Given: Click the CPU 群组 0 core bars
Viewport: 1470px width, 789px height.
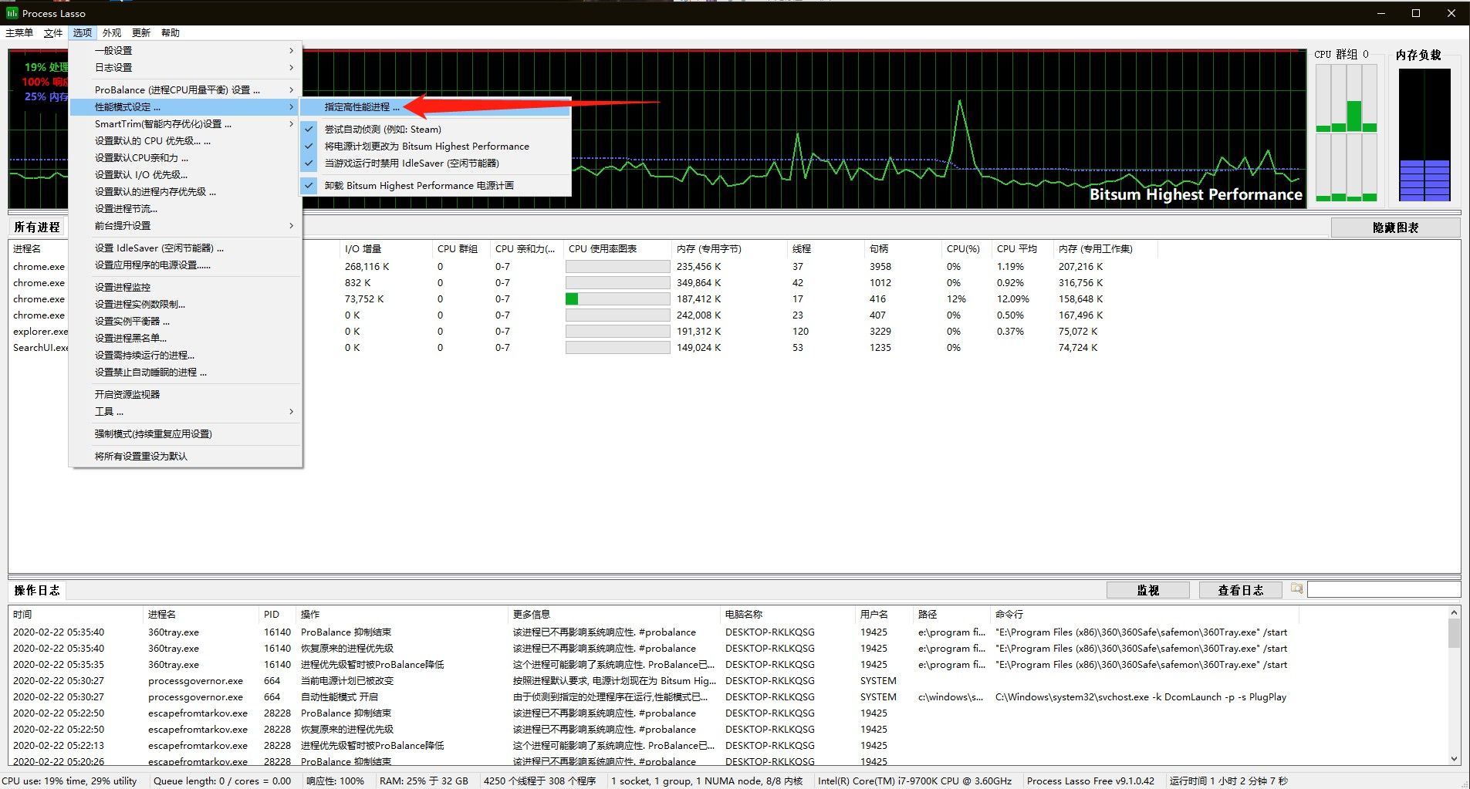Looking at the screenshot, I should [1347, 133].
